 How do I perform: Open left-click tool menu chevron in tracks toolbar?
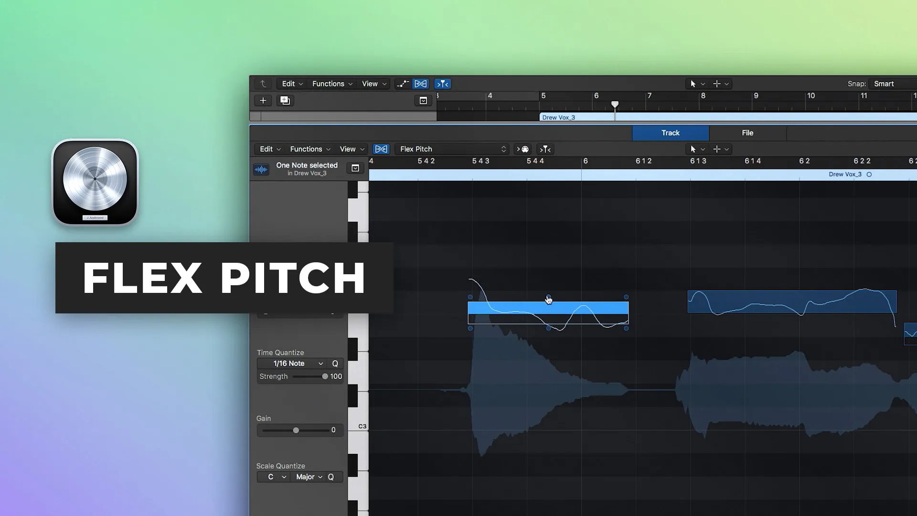pyautogui.click(x=703, y=84)
